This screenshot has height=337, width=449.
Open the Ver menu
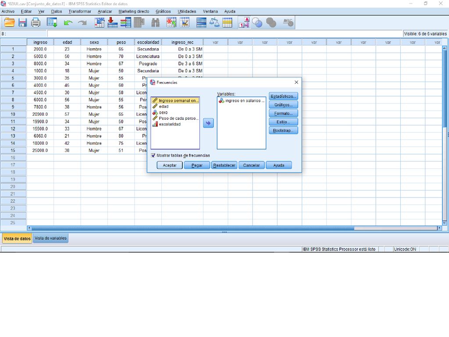(41, 11)
